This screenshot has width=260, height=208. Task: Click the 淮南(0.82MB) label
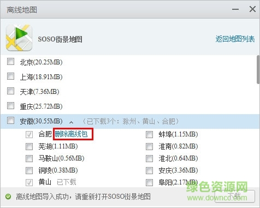178,146
